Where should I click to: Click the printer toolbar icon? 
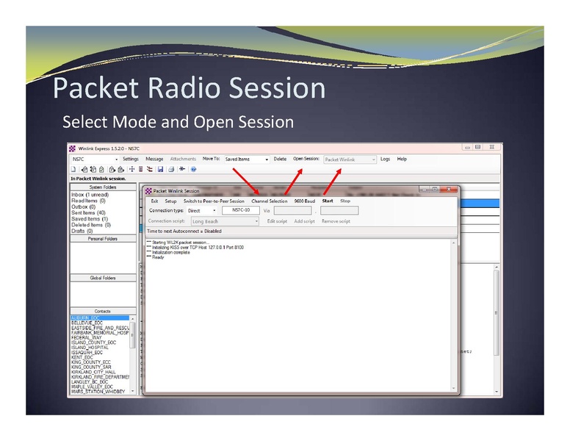point(171,169)
